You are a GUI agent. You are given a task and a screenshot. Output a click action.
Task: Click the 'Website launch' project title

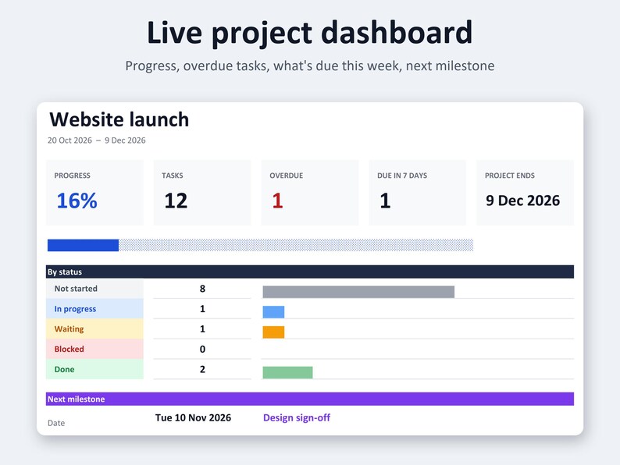coord(119,119)
